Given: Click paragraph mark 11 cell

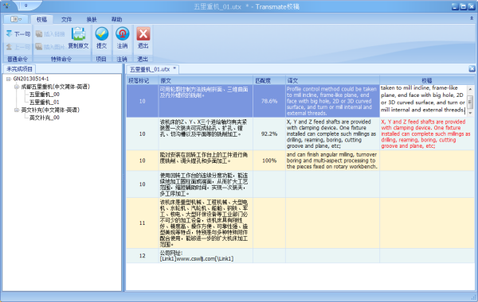Looking at the screenshot, I should (143, 223).
